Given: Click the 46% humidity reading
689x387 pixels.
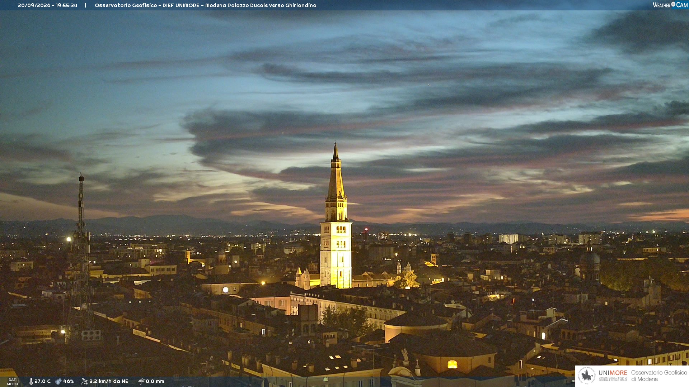Looking at the screenshot, I should [x=69, y=381].
